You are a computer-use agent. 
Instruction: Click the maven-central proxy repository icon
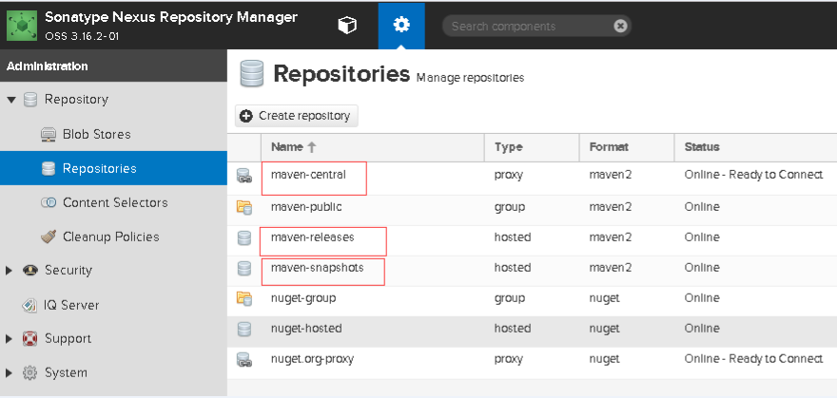coord(243,175)
